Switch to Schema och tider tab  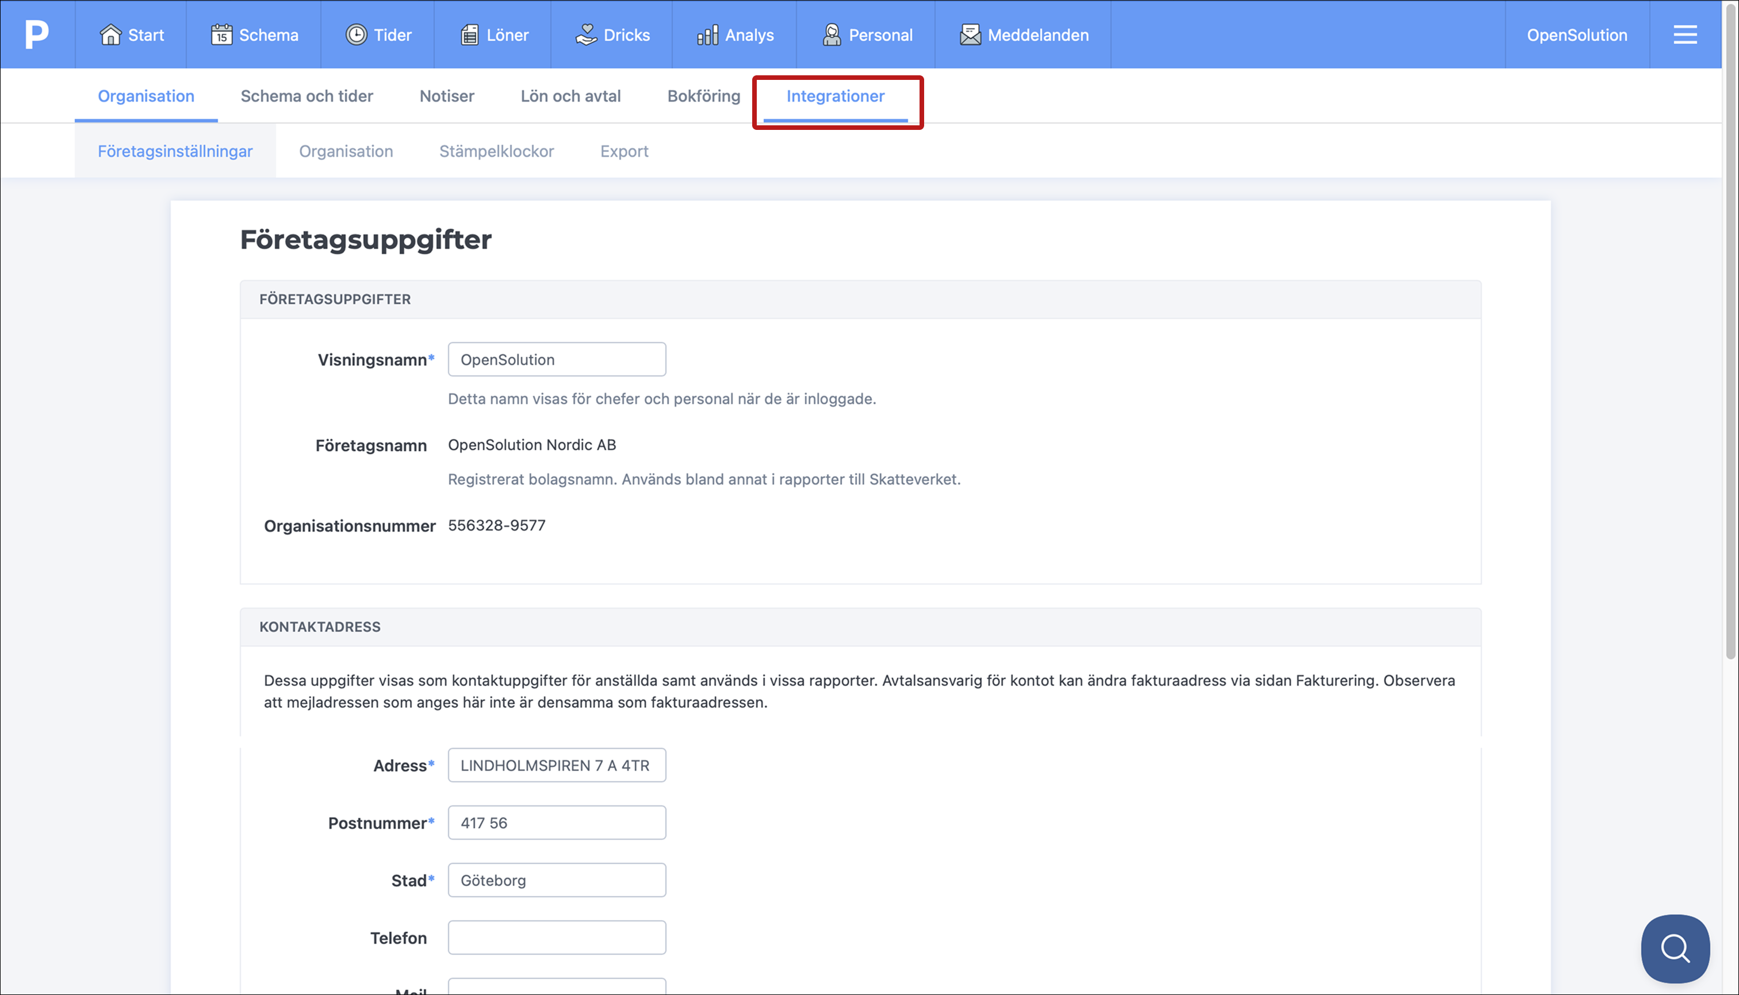point(307,97)
